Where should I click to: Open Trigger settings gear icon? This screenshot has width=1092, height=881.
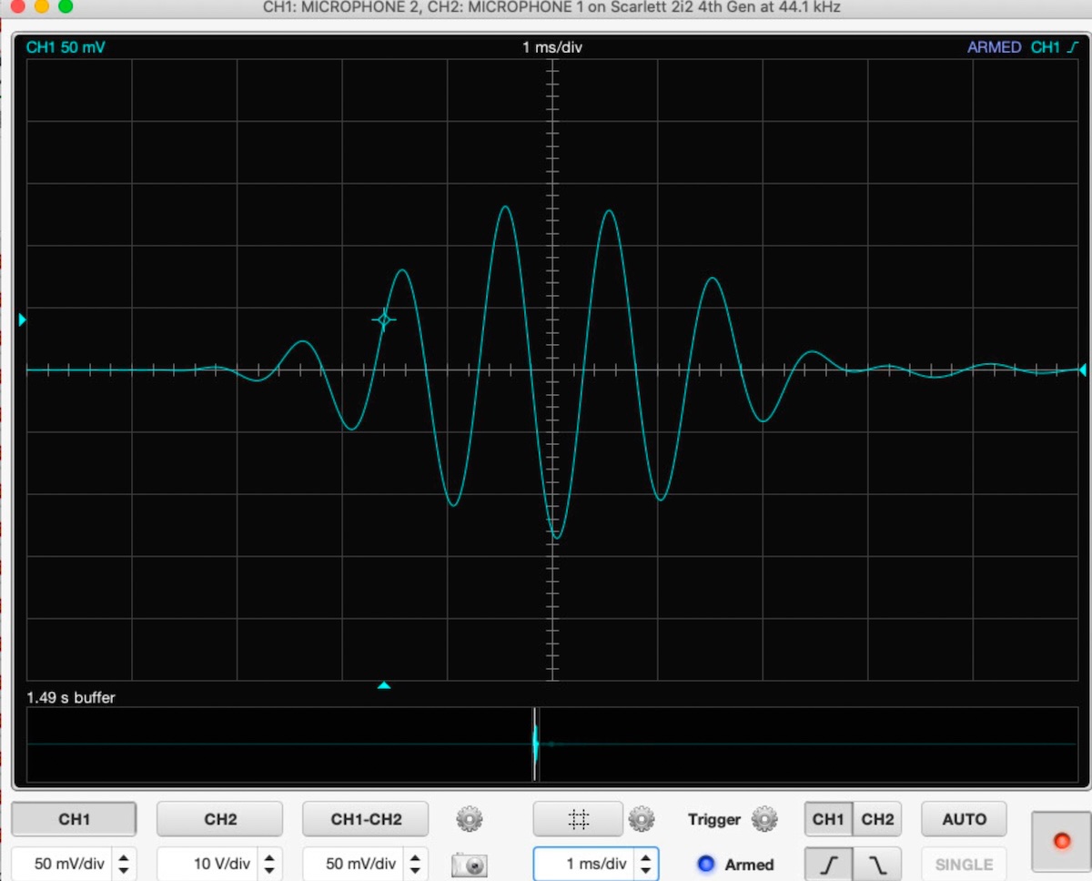pos(764,819)
